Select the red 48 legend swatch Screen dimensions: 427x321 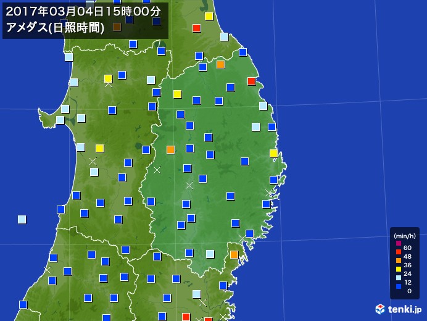click(x=399, y=252)
